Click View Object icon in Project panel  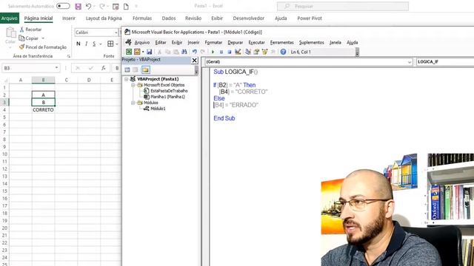[x=136, y=70]
